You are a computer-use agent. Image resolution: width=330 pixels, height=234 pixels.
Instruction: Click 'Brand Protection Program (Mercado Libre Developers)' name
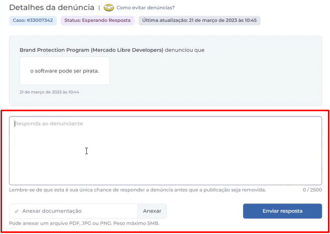[x=92, y=50]
